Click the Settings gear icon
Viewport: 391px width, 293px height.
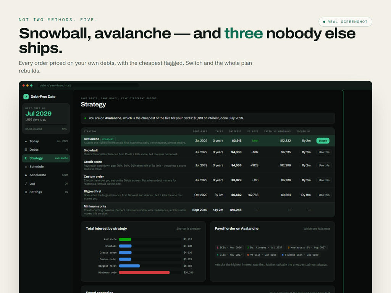click(26, 192)
